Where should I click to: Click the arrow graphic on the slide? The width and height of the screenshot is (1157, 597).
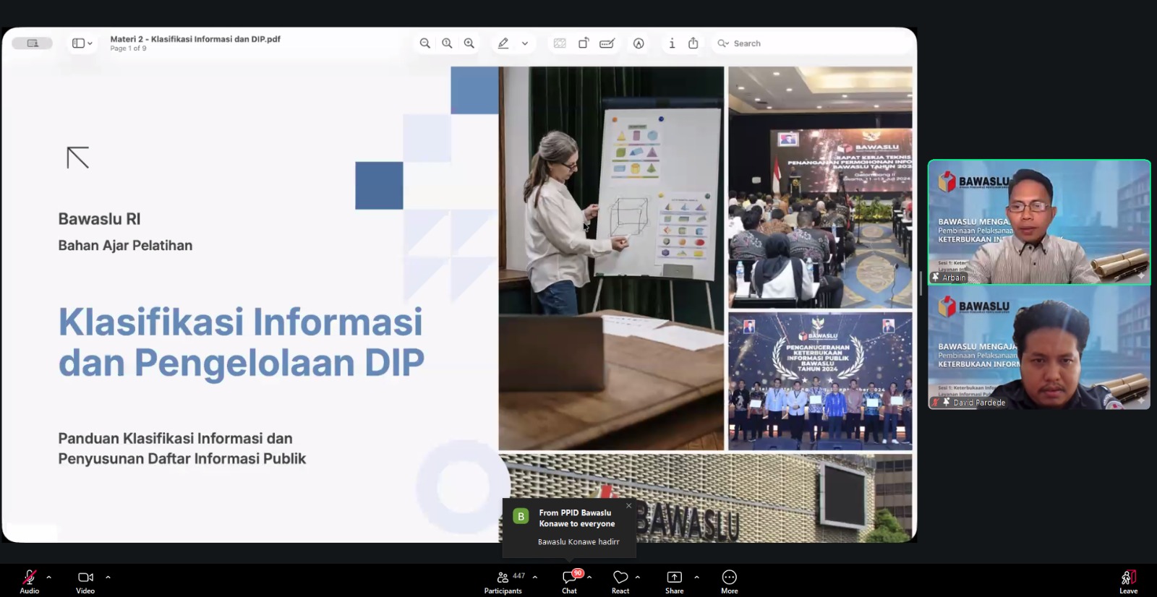(x=78, y=158)
